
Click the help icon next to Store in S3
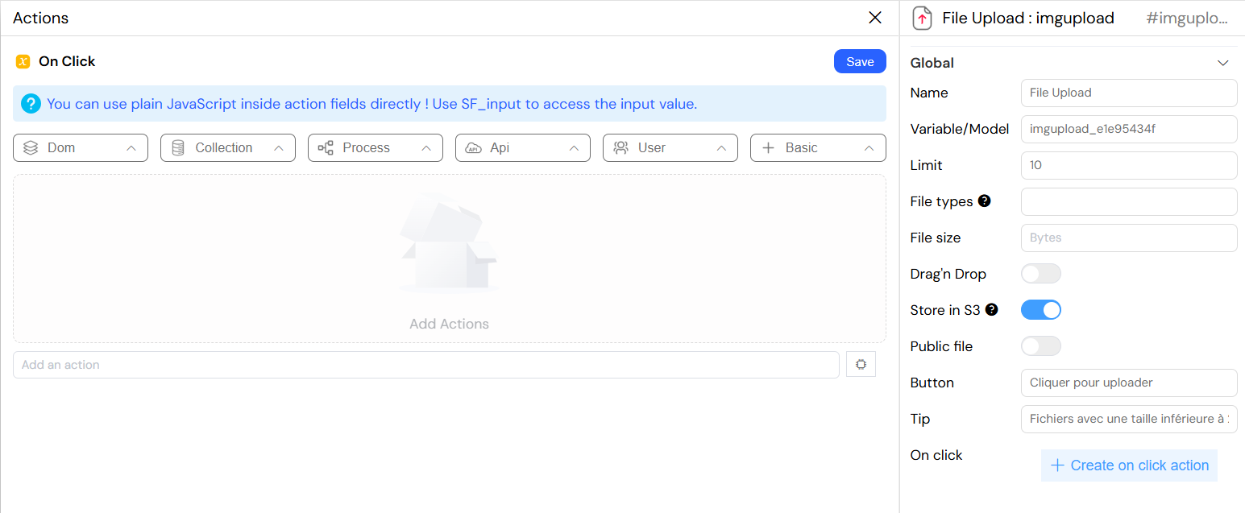(992, 309)
